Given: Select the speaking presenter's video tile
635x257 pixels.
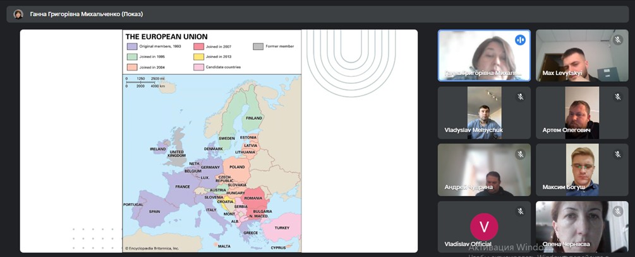Looking at the screenshot, I should pyautogui.click(x=484, y=55).
